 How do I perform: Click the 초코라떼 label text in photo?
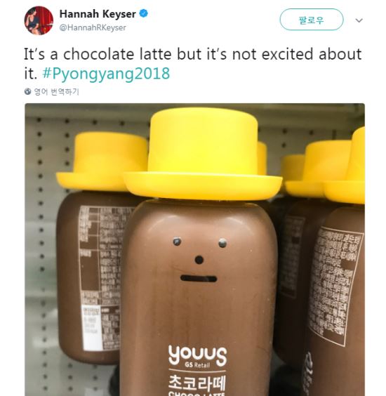(x=197, y=383)
